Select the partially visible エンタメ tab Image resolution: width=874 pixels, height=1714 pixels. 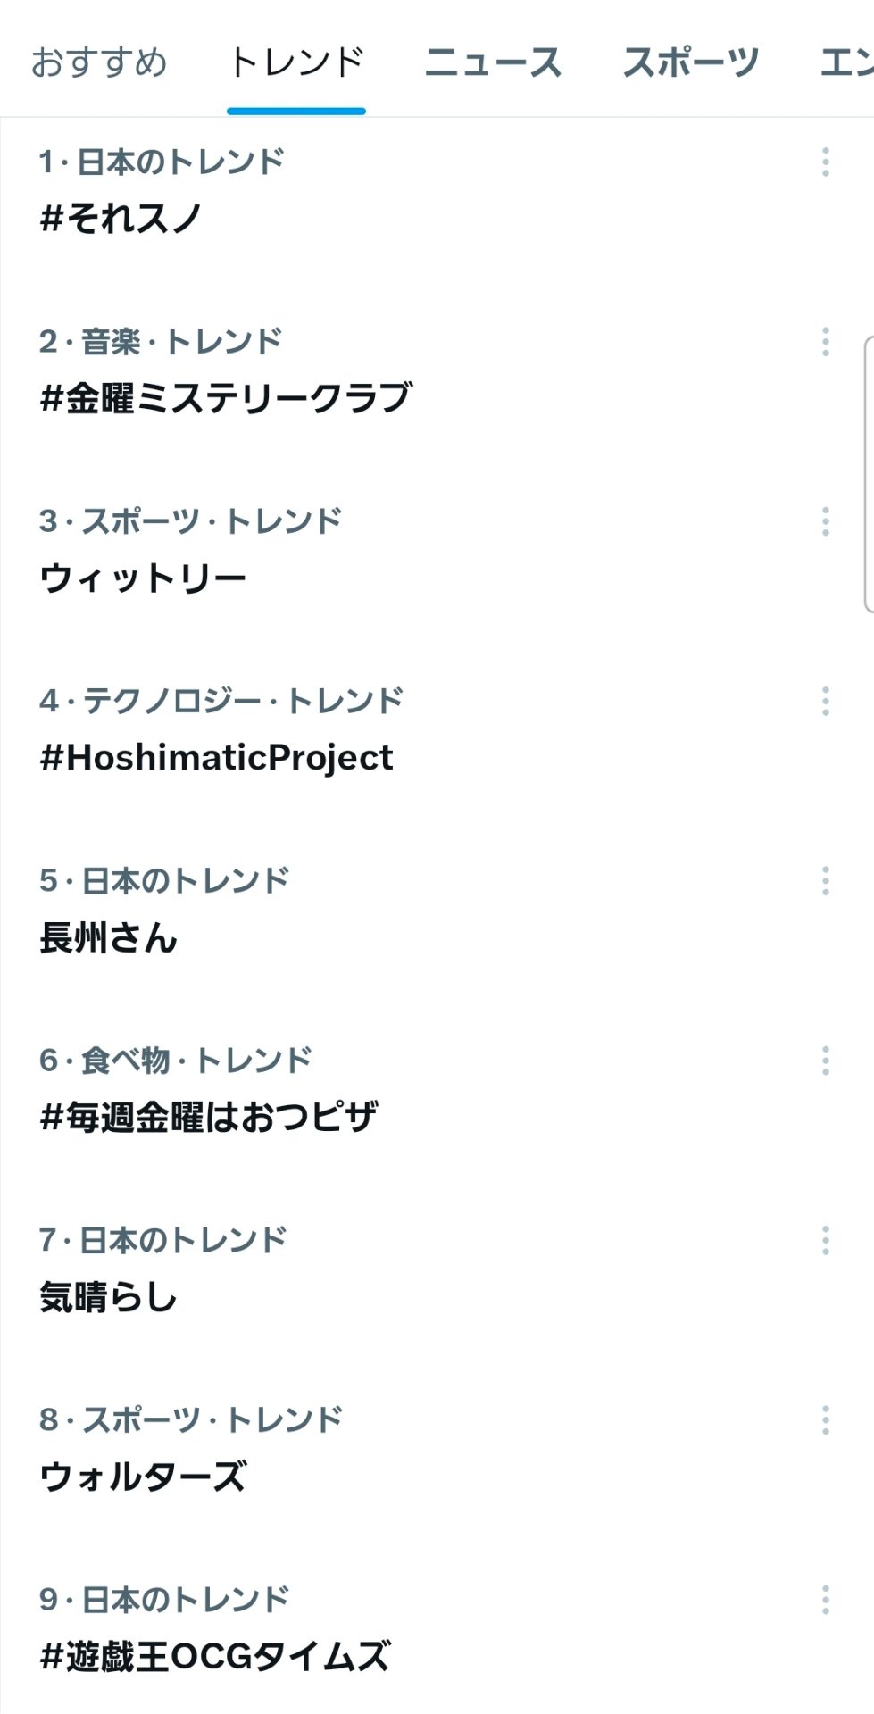846,62
